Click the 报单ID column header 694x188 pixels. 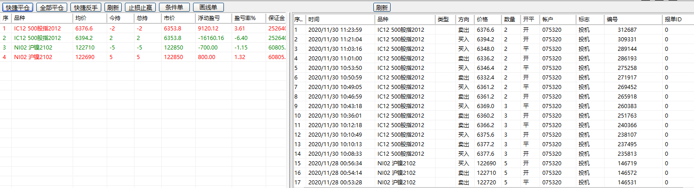[678, 20]
